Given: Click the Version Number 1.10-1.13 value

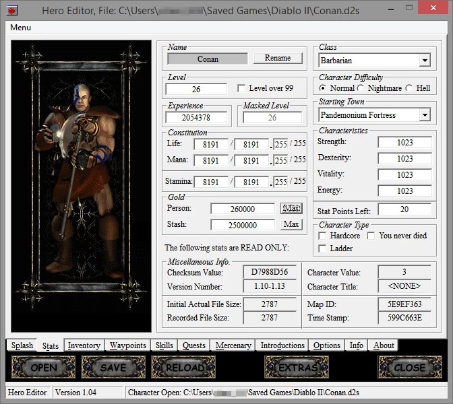Looking at the screenshot, I should 270,286.
